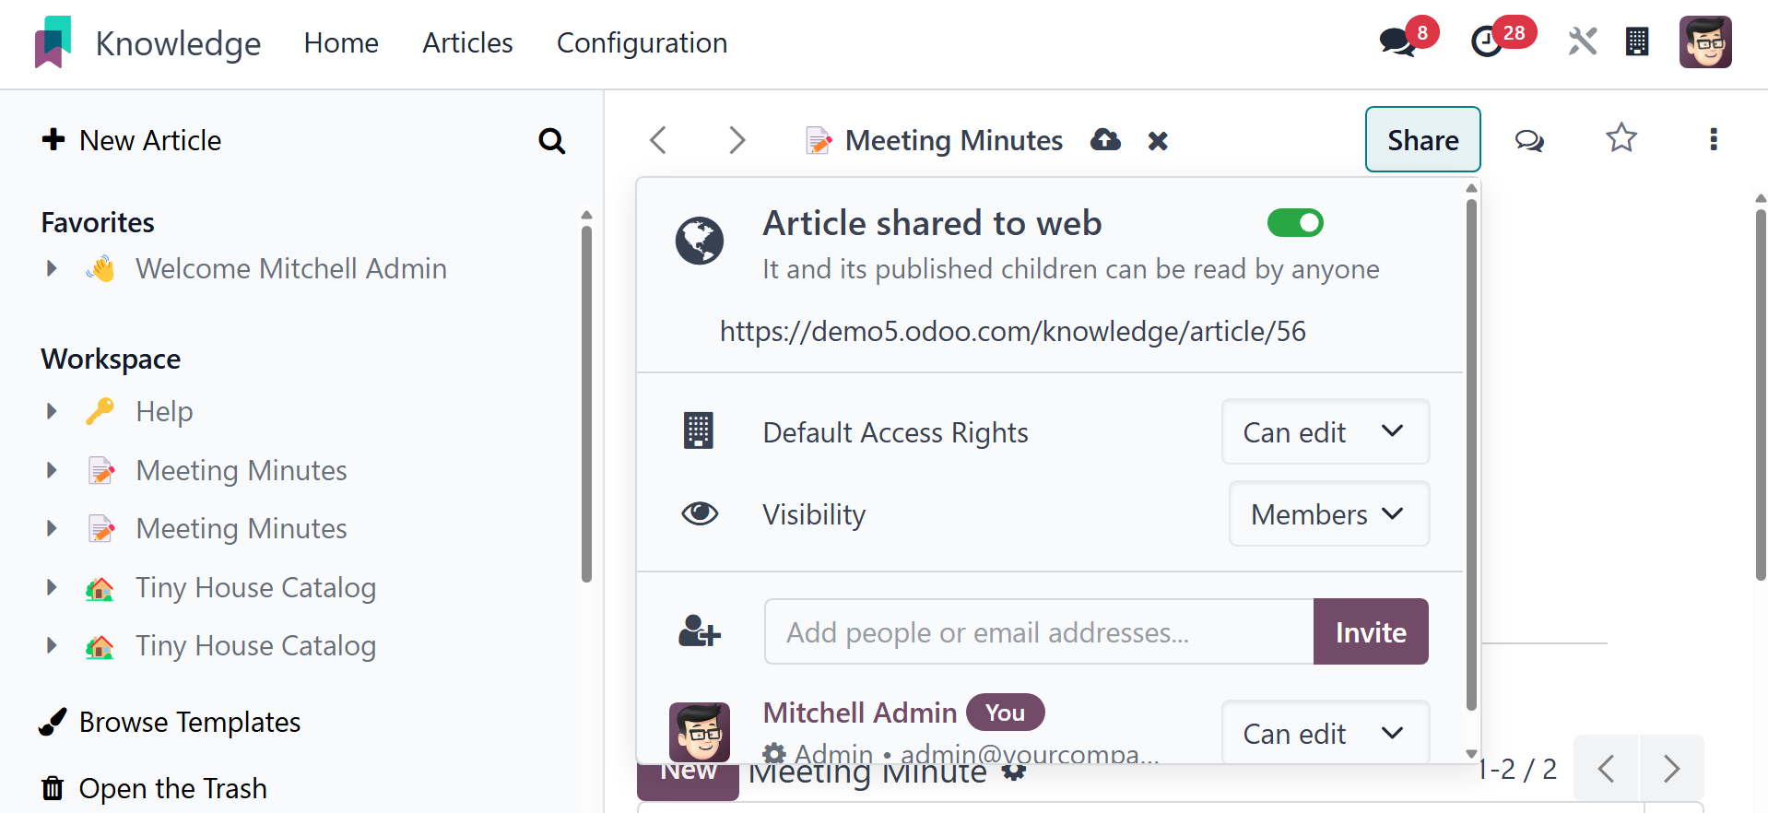Open the Configuration menu
The width and height of the screenshot is (1768, 813).
(642, 42)
